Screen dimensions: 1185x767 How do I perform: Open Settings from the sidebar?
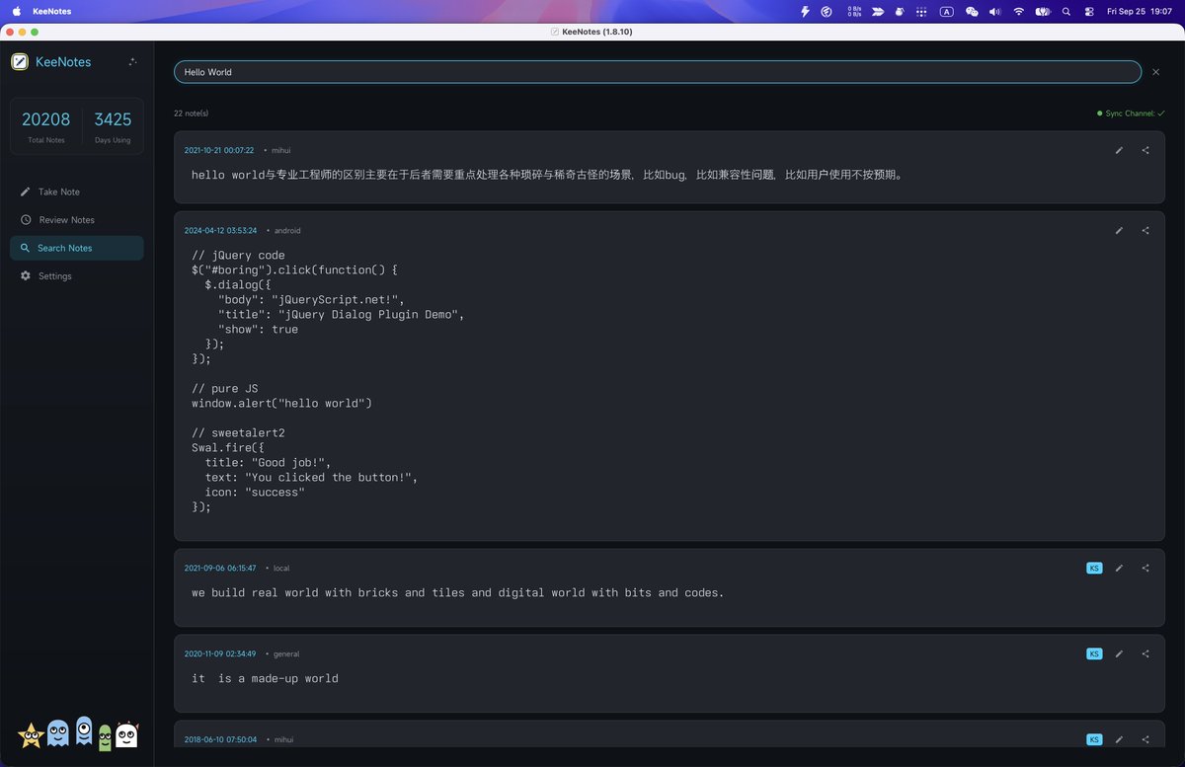coord(76,275)
